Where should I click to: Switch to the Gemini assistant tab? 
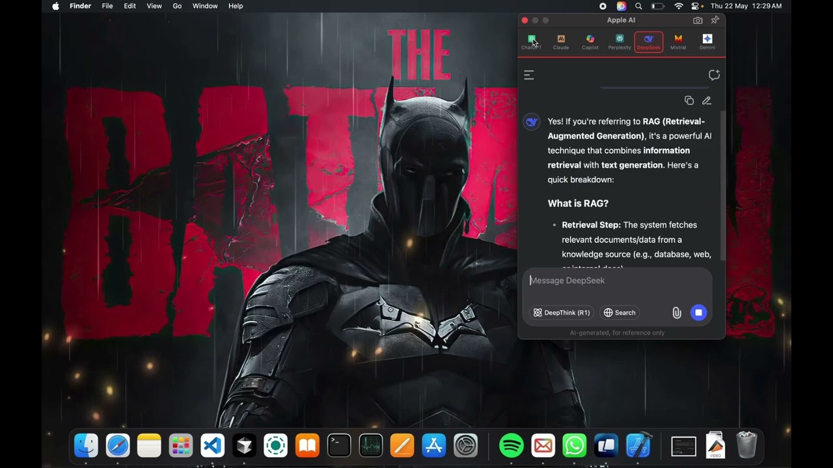tap(707, 42)
